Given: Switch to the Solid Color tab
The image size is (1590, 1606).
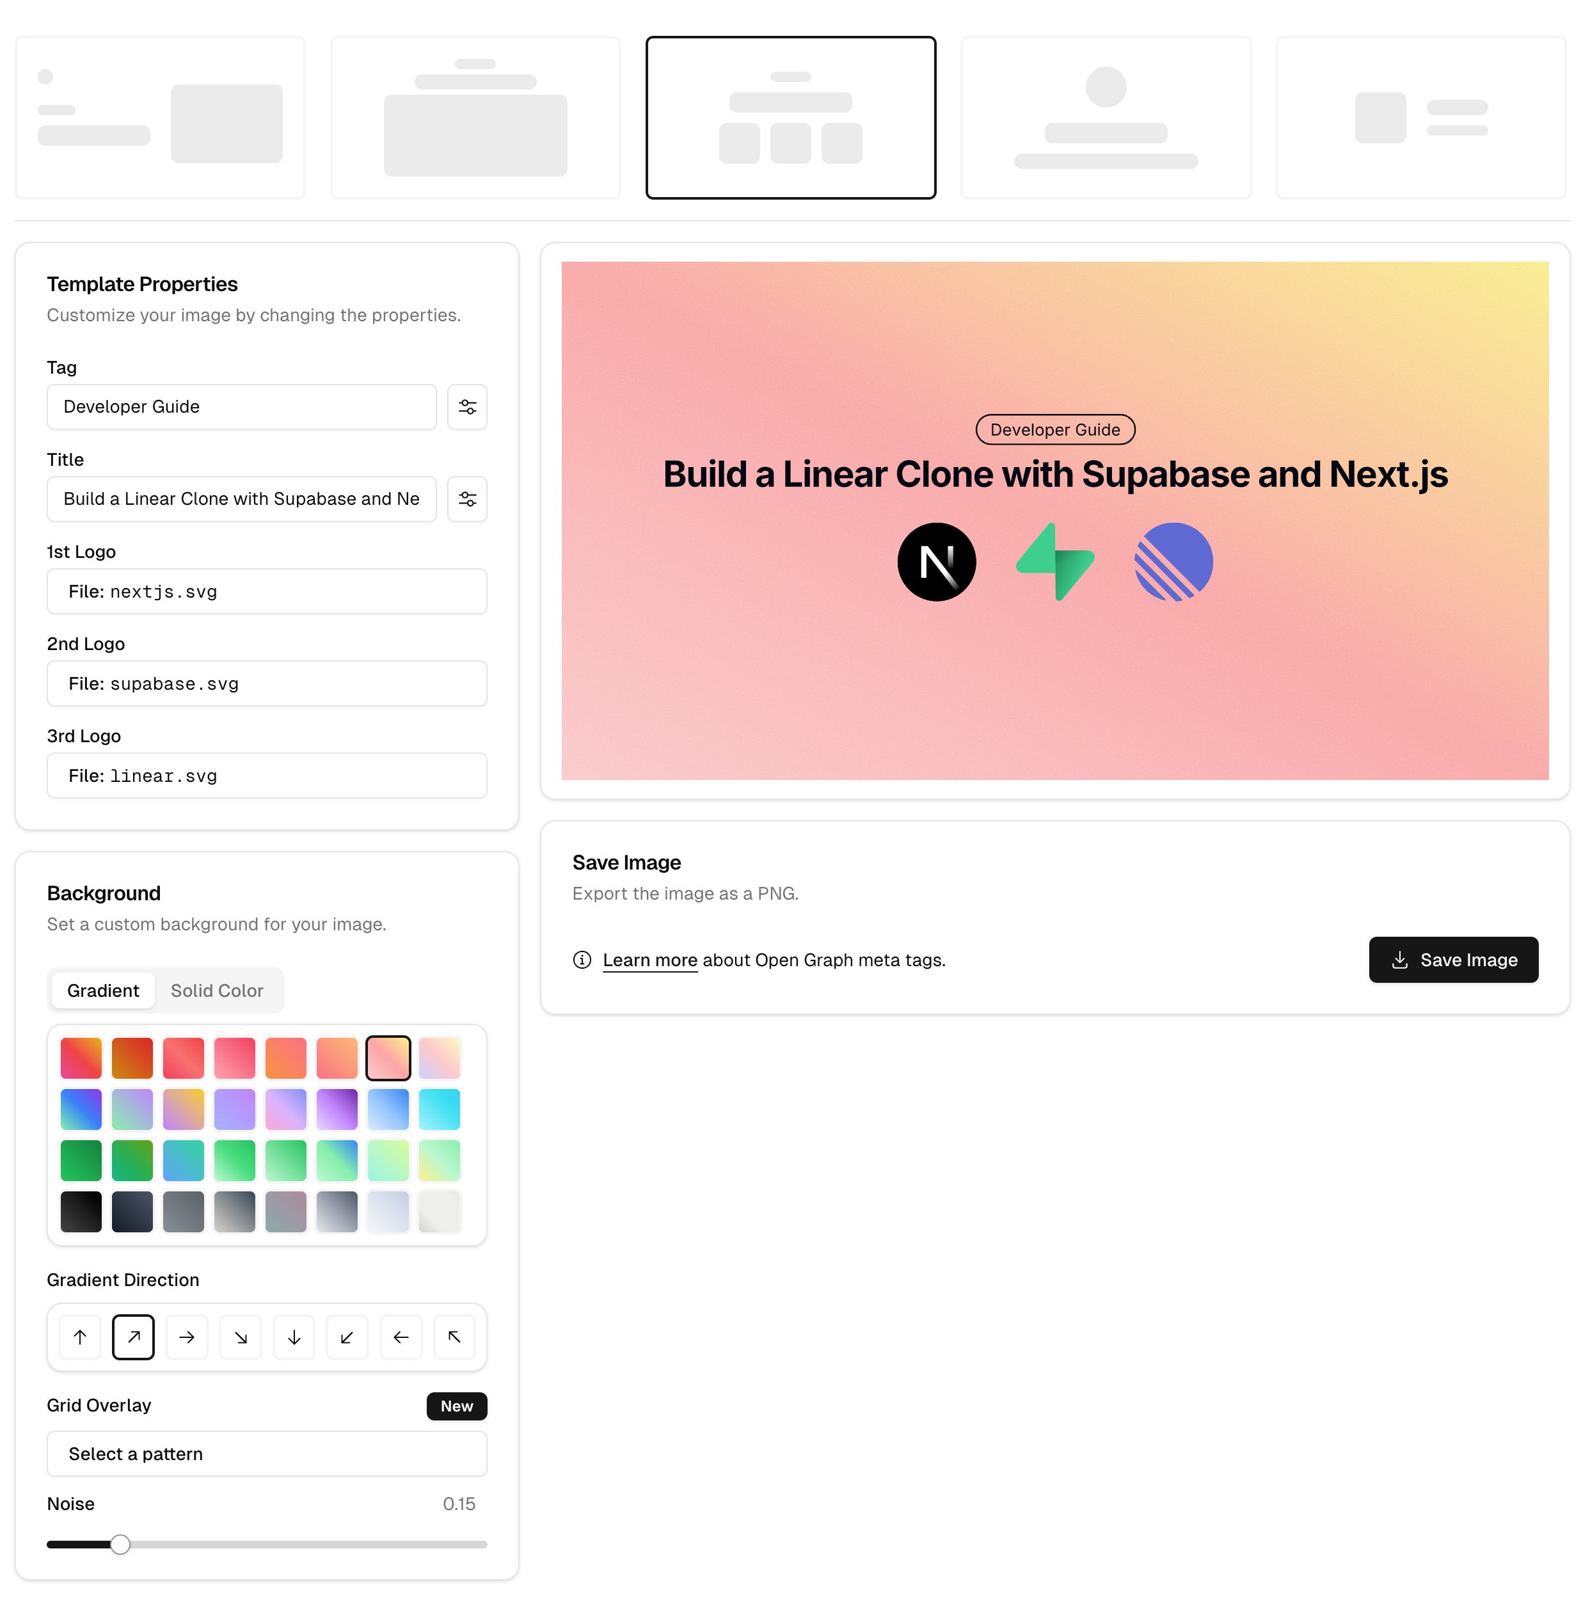Looking at the screenshot, I should point(217,990).
